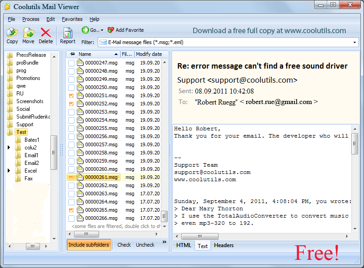Click the message body horizontal scrollbar thumb
Screen dimensions: 364x268
[199, 236]
